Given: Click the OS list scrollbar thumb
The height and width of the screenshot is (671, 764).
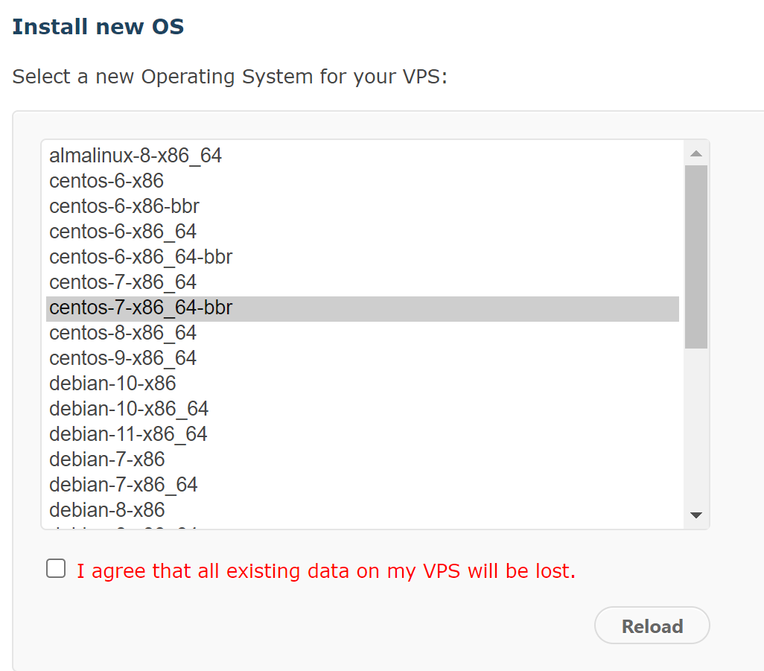Looking at the screenshot, I should (695, 255).
